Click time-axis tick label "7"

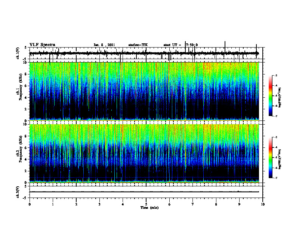tap(193, 204)
